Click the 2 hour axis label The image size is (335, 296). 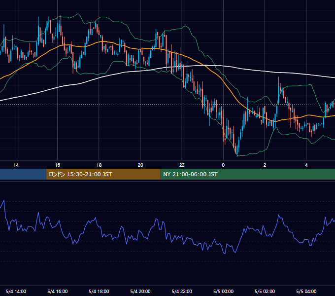click(x=265, y=165)
